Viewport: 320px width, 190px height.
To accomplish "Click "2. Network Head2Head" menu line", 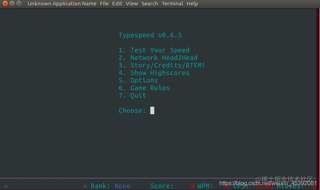I will point(158,58).
